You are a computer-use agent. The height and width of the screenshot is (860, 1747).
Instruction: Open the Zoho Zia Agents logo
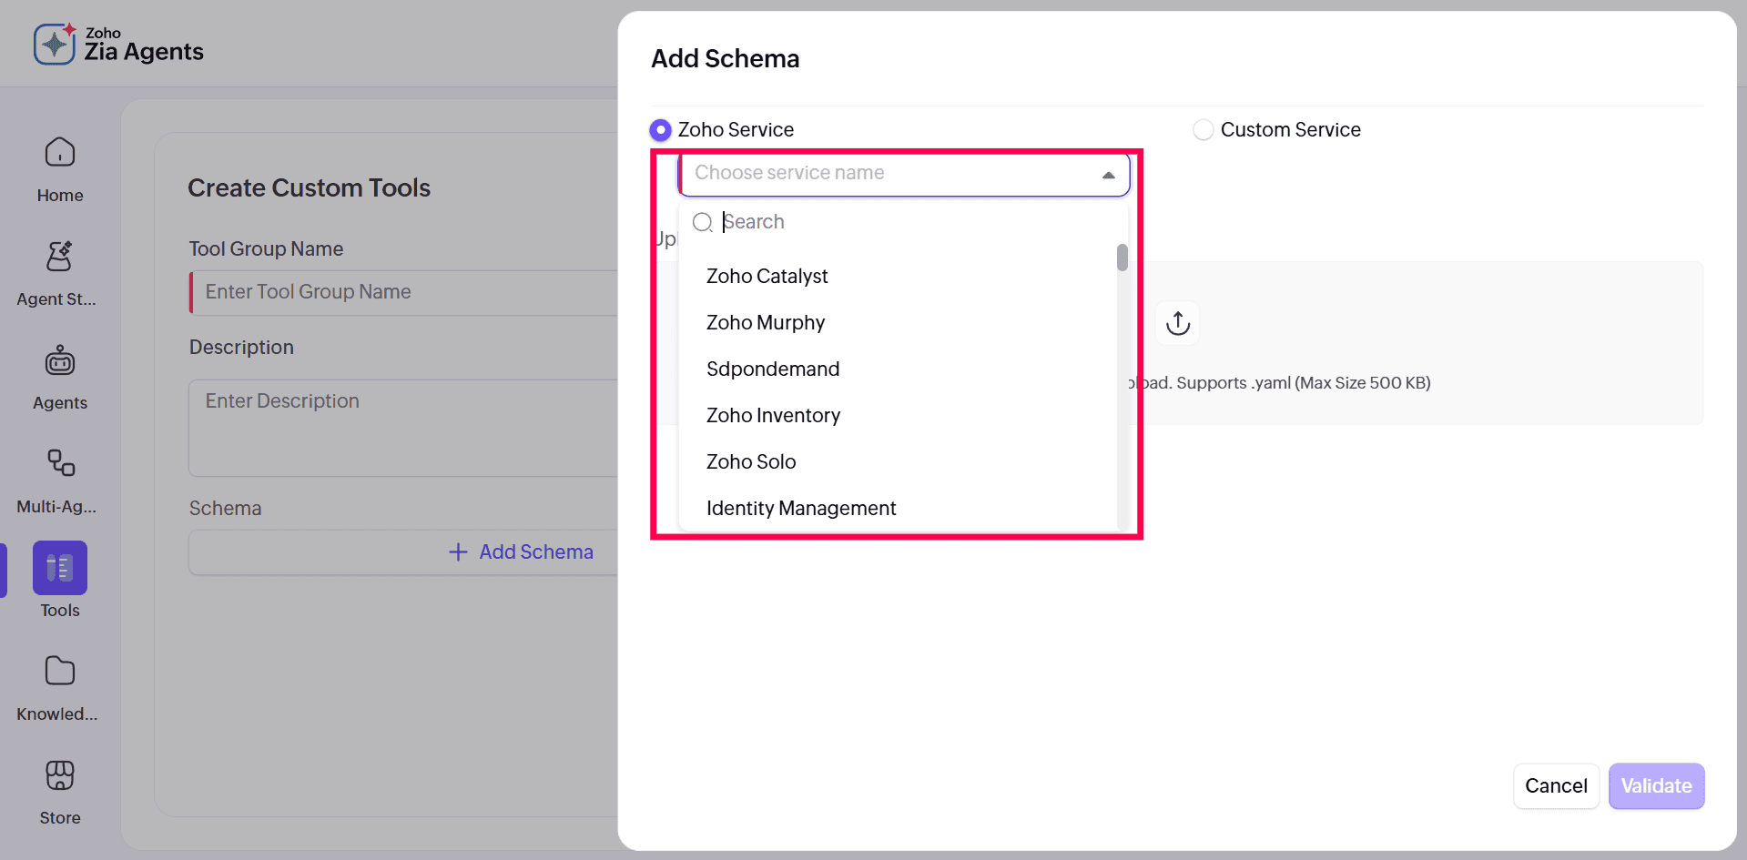pyautogui.click(x=118, y=45)
